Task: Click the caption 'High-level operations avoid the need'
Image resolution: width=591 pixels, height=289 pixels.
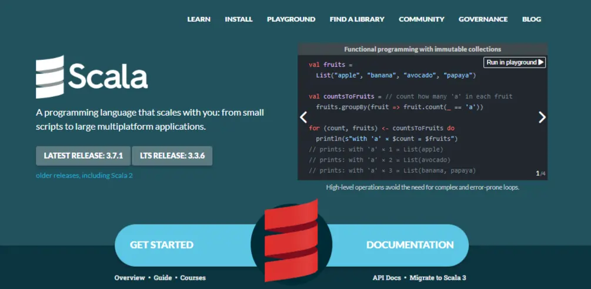Action: [422, 187]
